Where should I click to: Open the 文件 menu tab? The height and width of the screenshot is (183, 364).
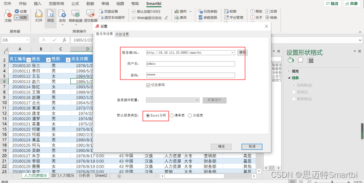click(x=7, y=3)
